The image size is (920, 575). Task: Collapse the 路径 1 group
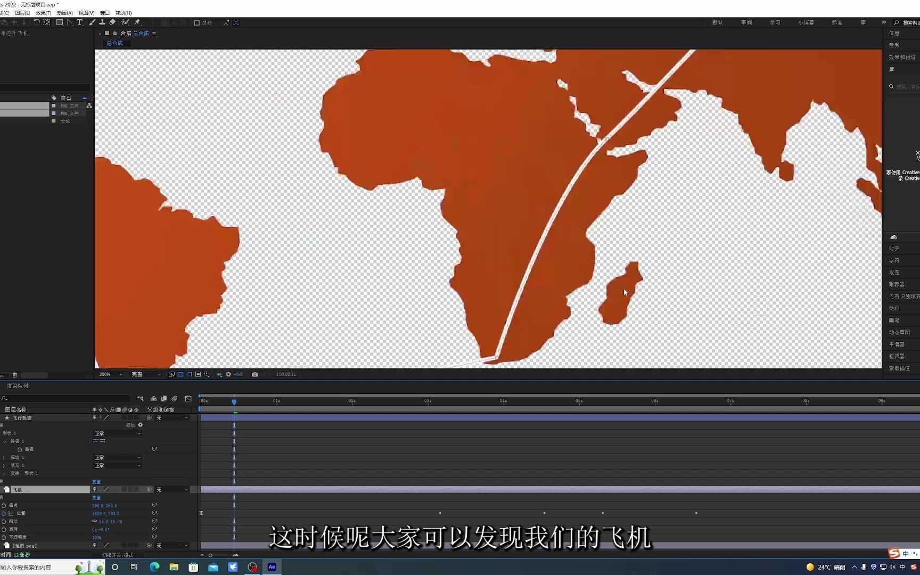pos(5,441)
